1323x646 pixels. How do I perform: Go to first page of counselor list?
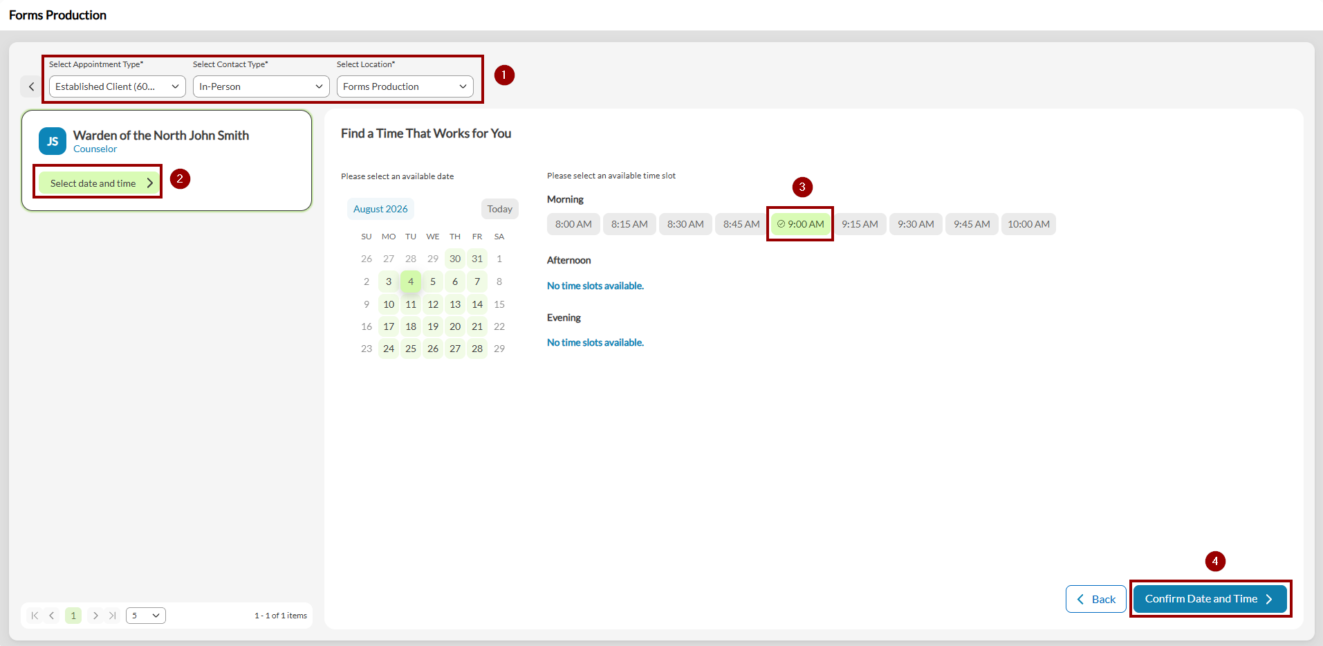click(x=35, y=616)
